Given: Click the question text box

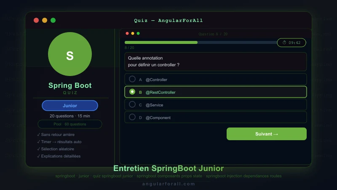Looking at the screenshot, I should [216, 62].
